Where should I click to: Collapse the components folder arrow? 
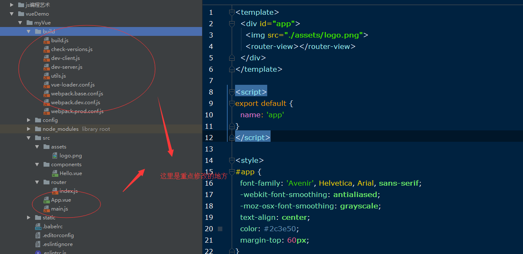[x=37, y=165]
